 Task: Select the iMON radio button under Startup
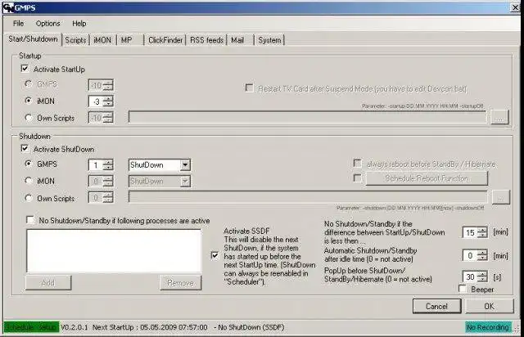click(29, 101)
